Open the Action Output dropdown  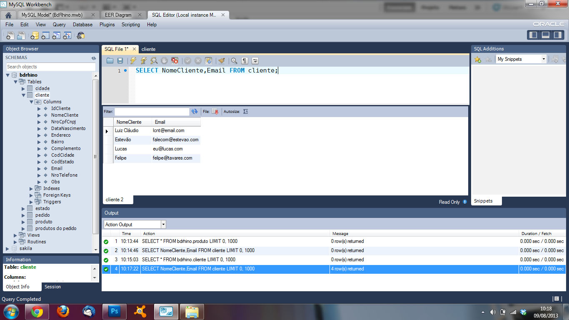click(163, 225)
